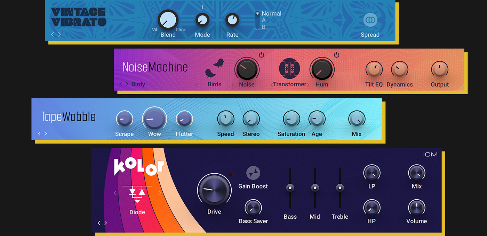Click the Birdy preset name
Image resolution: width=487 pixels, height=236 pixels.
[x=138, y=84]
